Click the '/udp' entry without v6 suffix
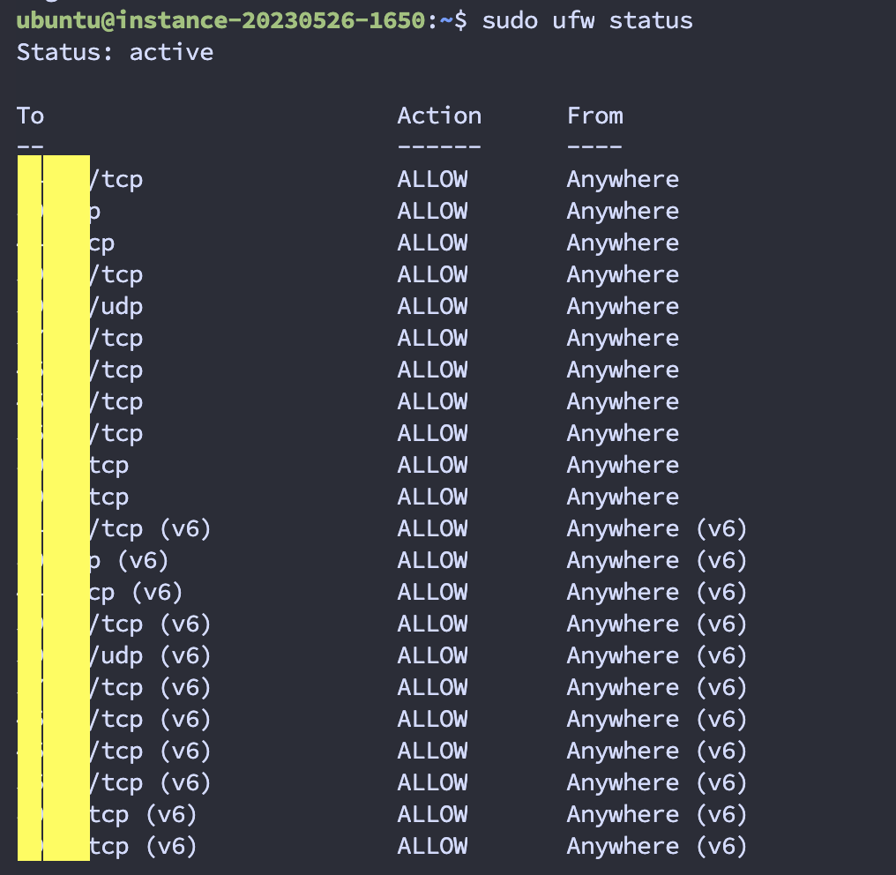896x875 pixels. click(116, 306)
